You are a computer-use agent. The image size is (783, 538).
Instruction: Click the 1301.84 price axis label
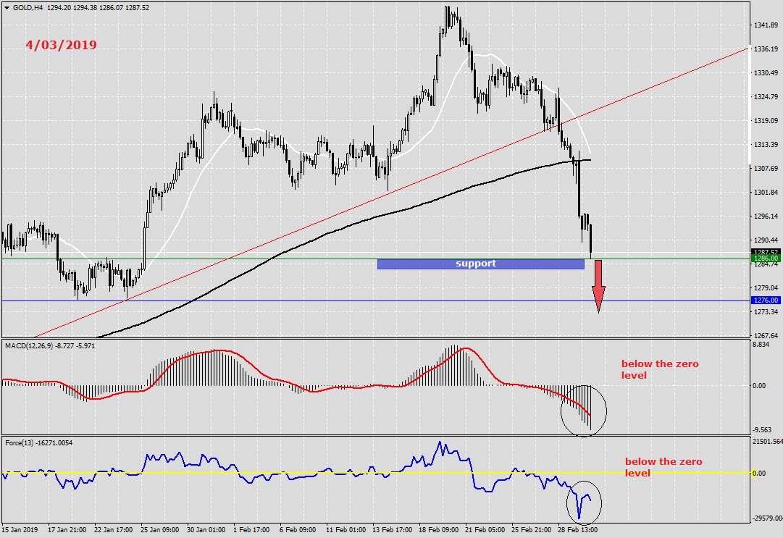click(x=766, y=193)
